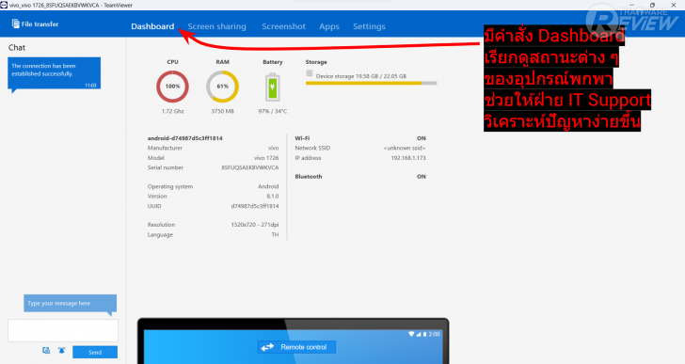The image size is (685, 364).
Task: Select the language value TH
Action: pyautogui.click(x=275, y=235)
